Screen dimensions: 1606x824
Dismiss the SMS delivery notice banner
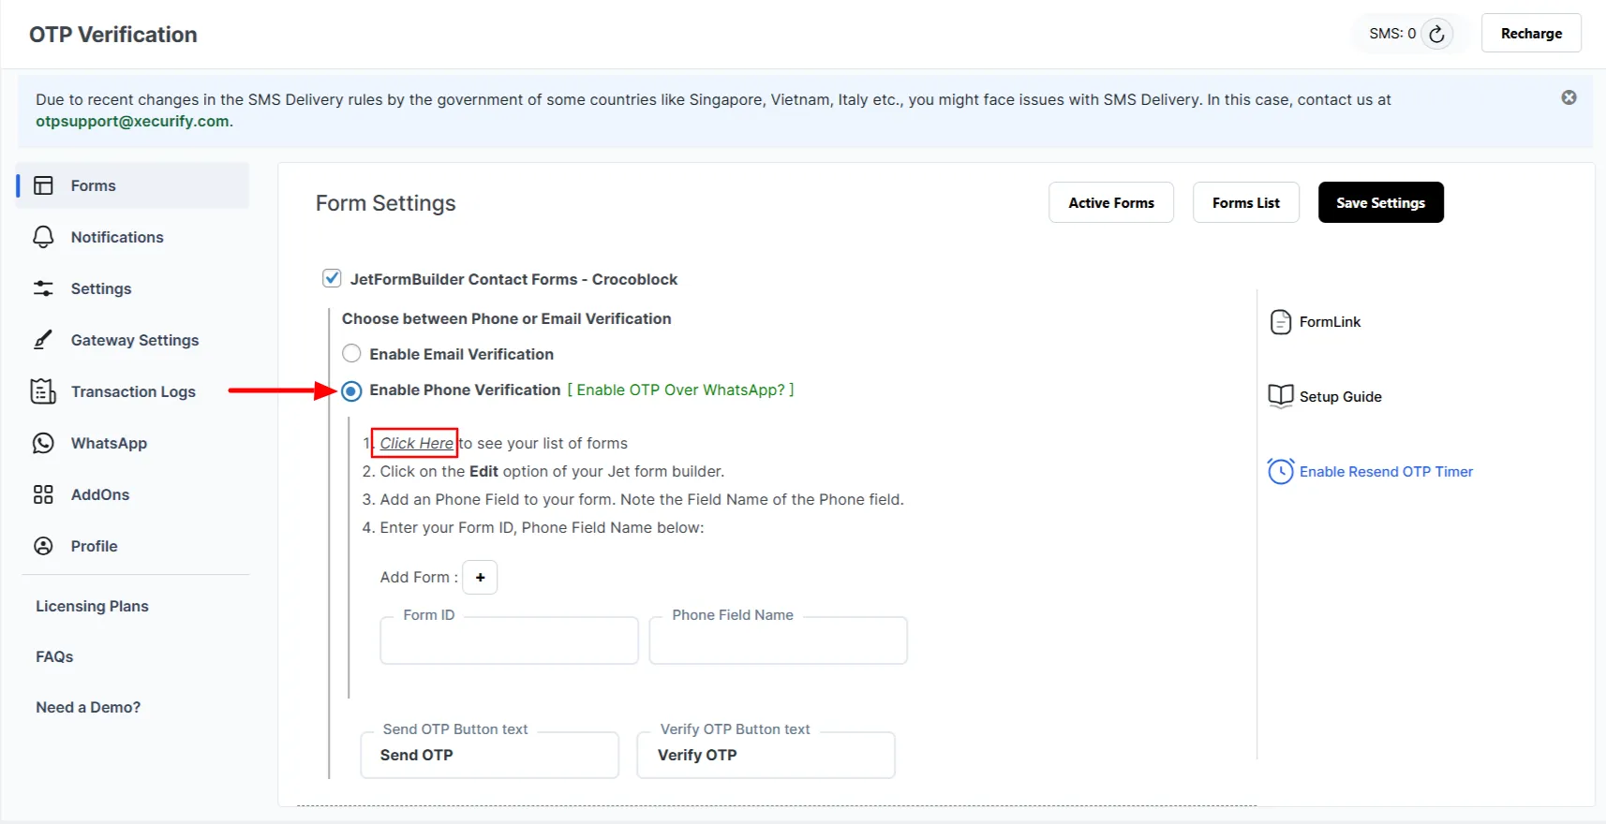(x=1569, y=97)
